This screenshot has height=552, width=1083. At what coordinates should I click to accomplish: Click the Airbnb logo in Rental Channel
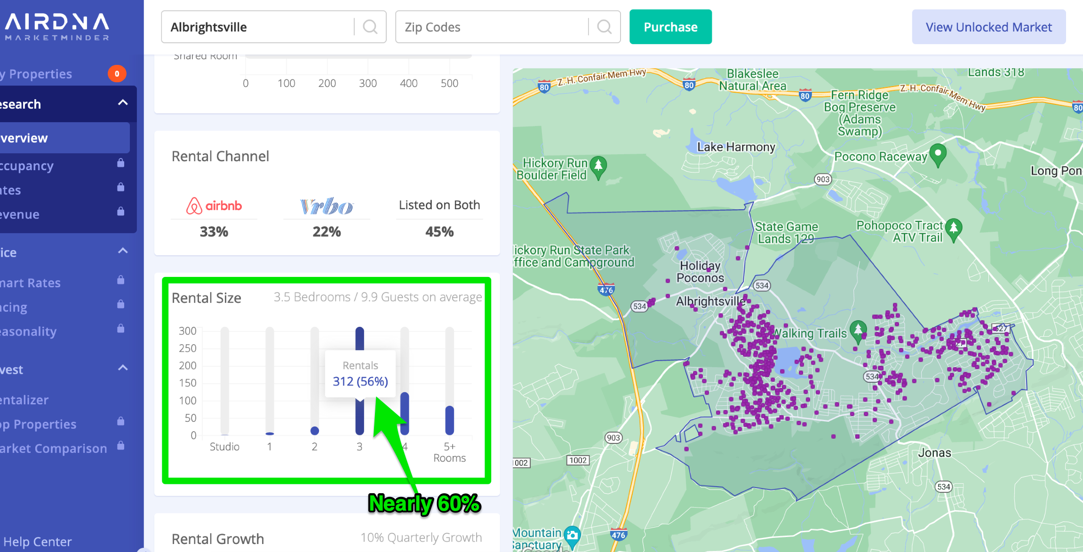pyautogui.click(x=214, y=206)
